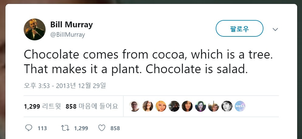Click the 858 count beside the heart
Image resolution: width=302 pixels, height=139 pixels.
pyautogui.click(x=115, y=128)
